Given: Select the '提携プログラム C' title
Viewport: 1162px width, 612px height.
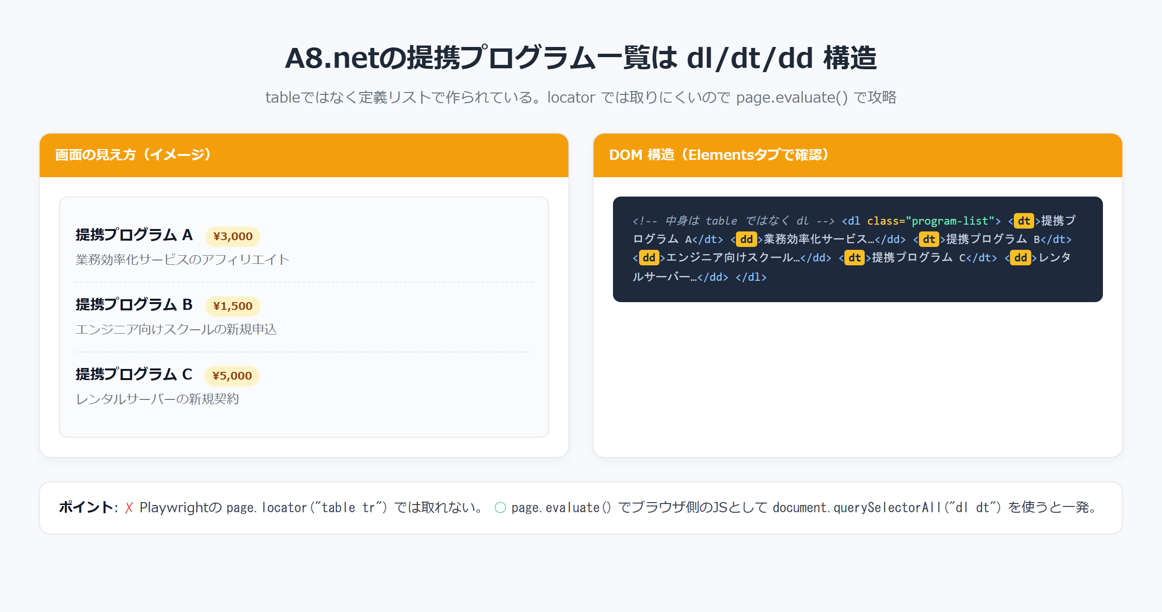Looking at the screenshot, I should point(134,374).
